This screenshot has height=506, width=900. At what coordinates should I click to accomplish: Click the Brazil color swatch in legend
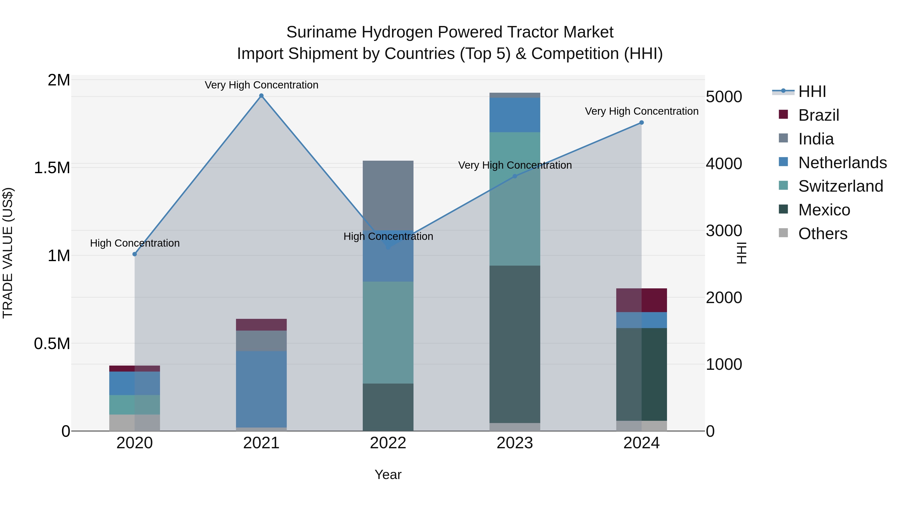pos(783,114)
